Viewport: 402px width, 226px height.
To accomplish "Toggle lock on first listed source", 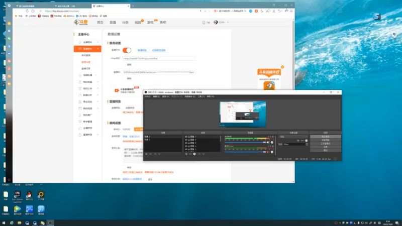I will (189, 137).
